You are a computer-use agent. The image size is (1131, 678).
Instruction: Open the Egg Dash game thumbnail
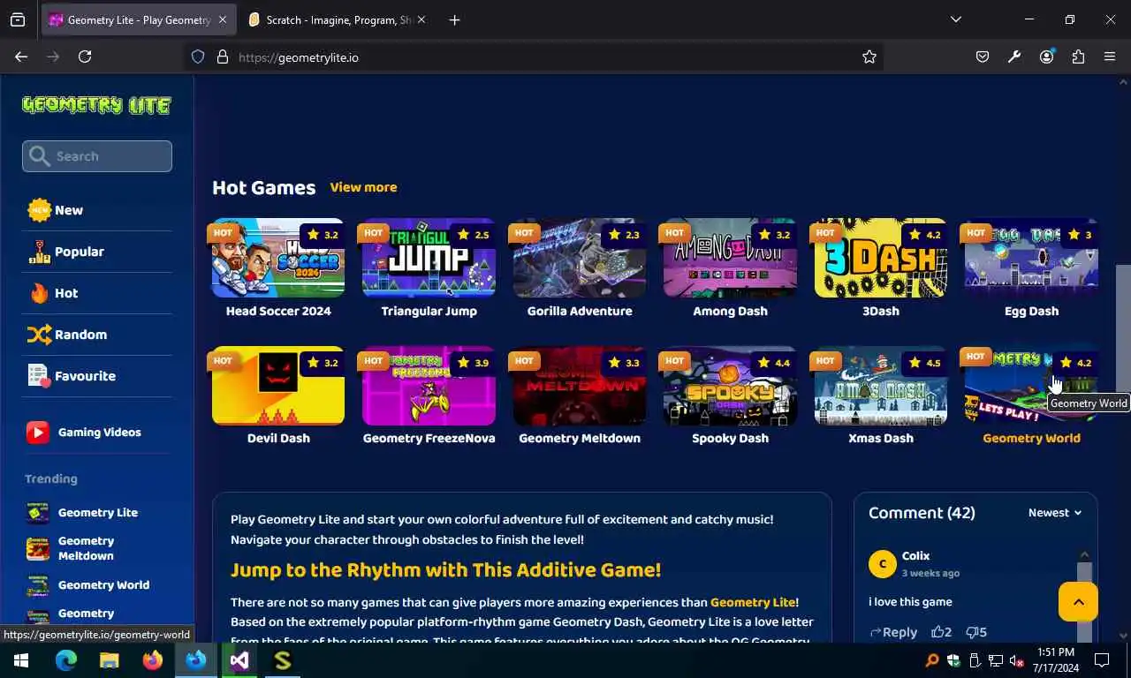1031,258
